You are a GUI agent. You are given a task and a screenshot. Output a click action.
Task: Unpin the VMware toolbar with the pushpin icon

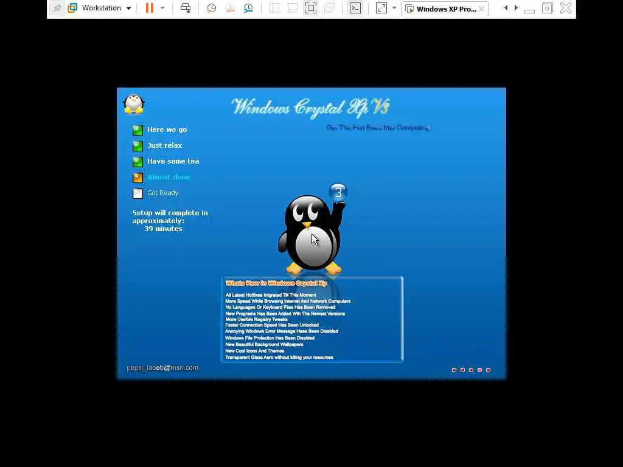(x=57, y=8)
